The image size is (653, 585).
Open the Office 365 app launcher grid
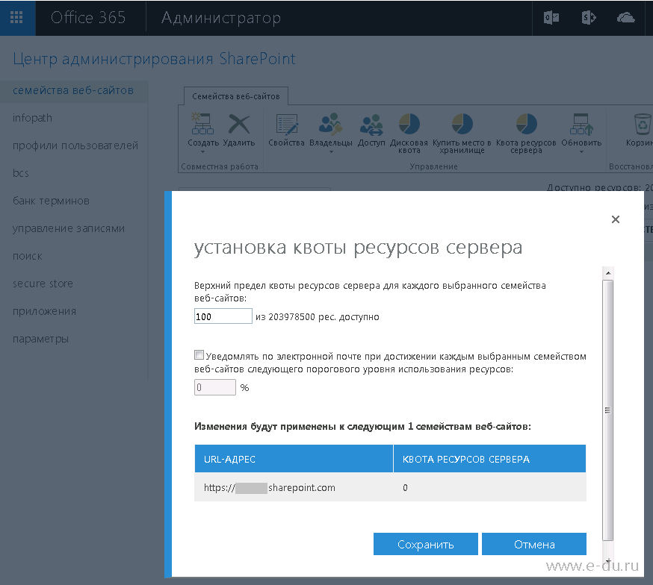16,17
